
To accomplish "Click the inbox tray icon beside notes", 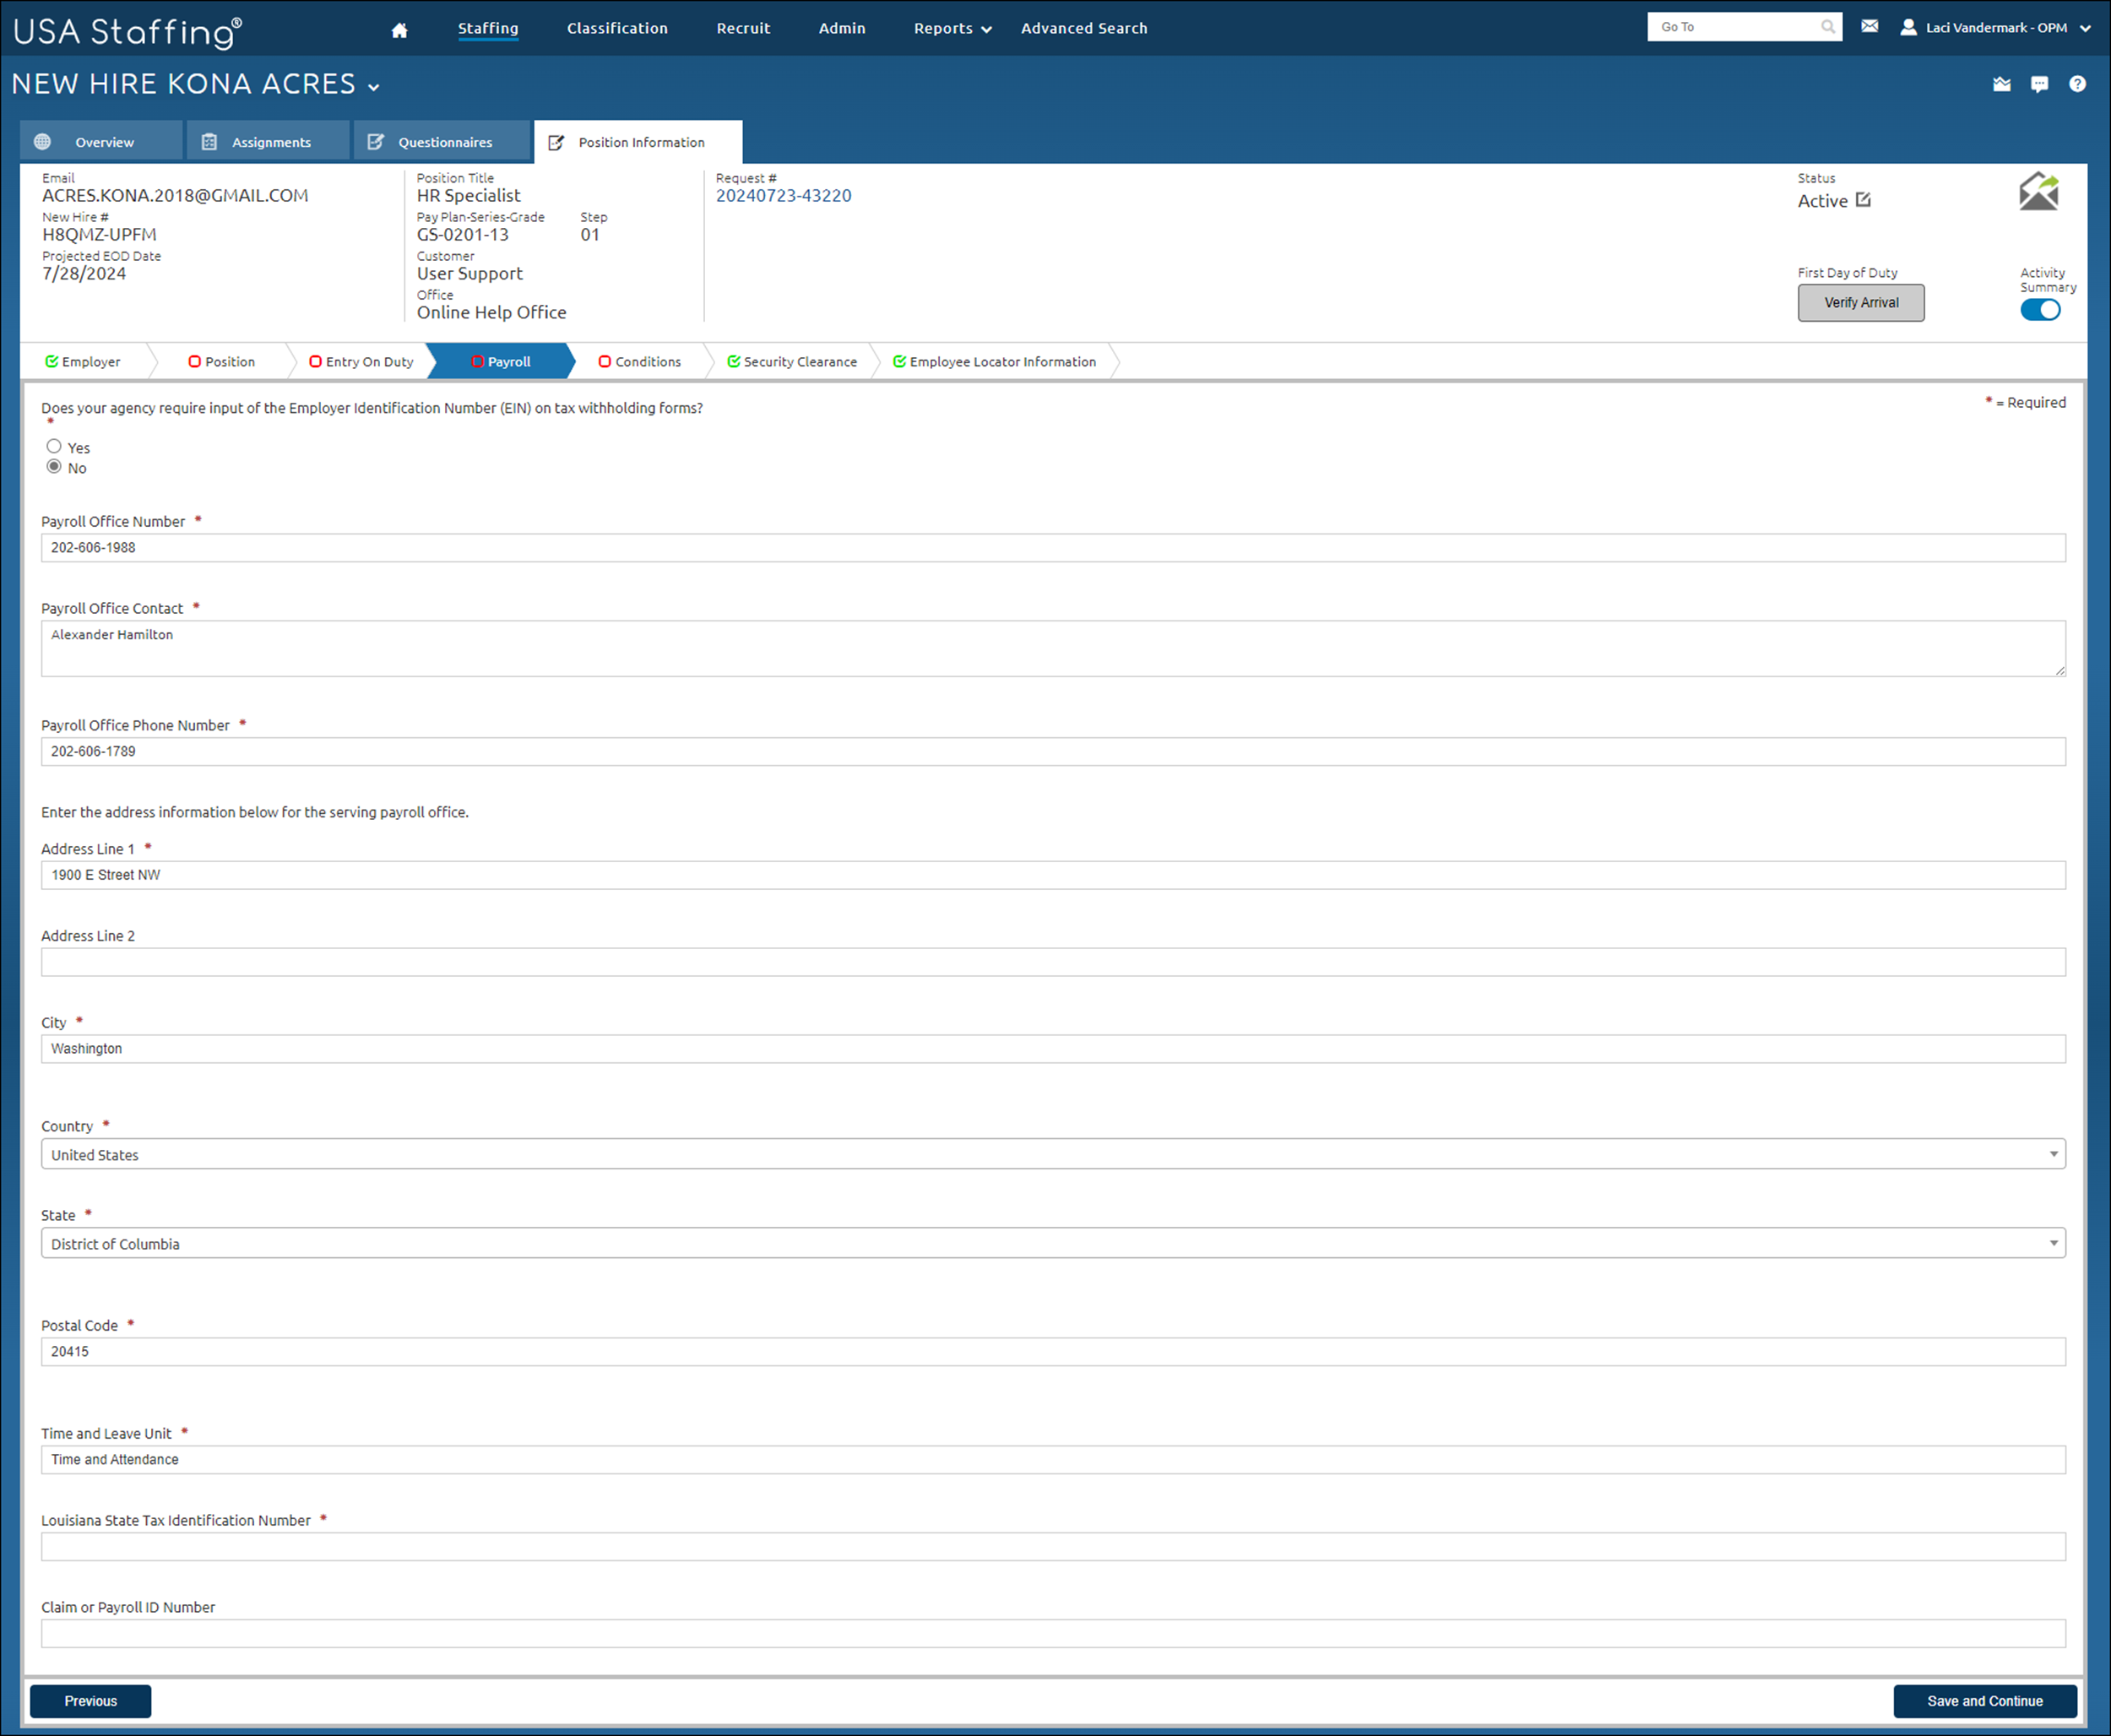I will [2001, 84].
